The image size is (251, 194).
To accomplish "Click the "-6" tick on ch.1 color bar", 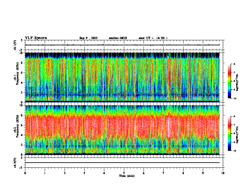I will point(234,64).
